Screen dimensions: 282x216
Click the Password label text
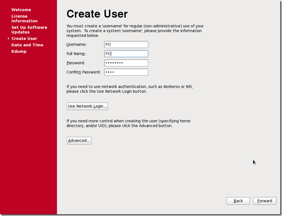click(76, 63)
